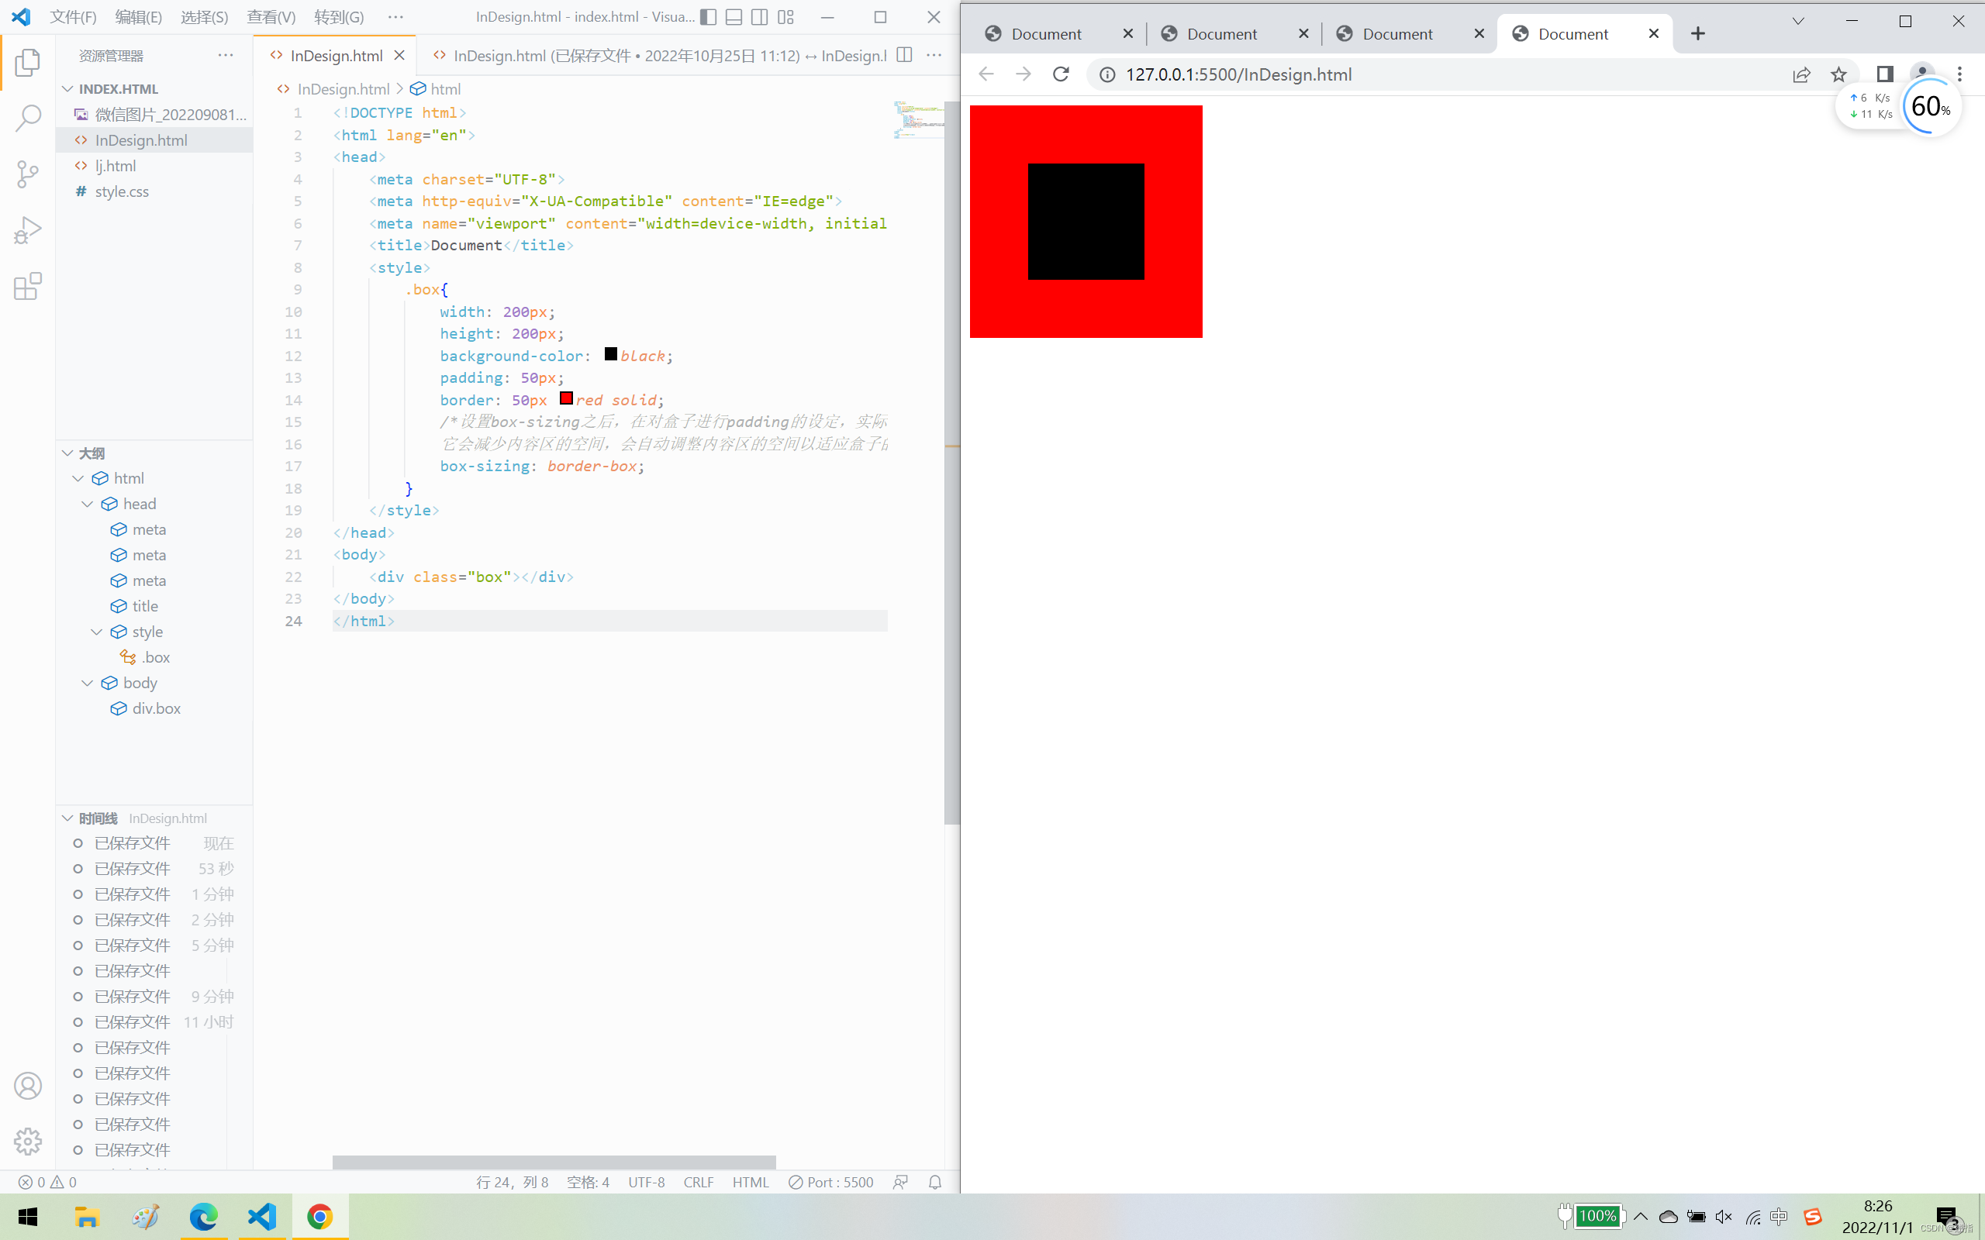Image resolution: width=1985 pixels, height=1240 pixels.
Task: Open File Explorer from taskbar
Action: pos(87,1216)
